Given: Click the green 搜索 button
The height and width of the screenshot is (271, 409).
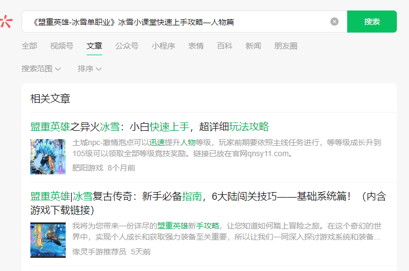Looking at the screenshot, I should [371, 22].
